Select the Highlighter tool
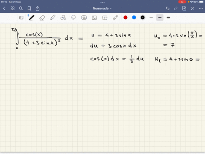The width and height of the screenshot is (205, 154). (53, 18)
